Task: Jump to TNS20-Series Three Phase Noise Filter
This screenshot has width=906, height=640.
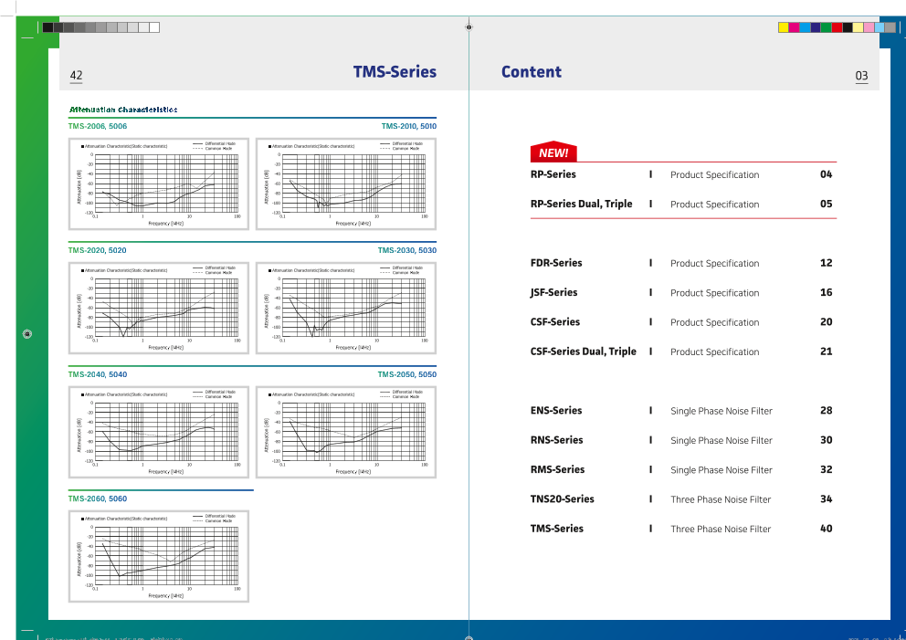Action: click(720, 499)
